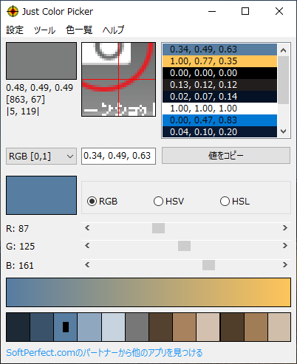Click the G slider right arrow

285,246
